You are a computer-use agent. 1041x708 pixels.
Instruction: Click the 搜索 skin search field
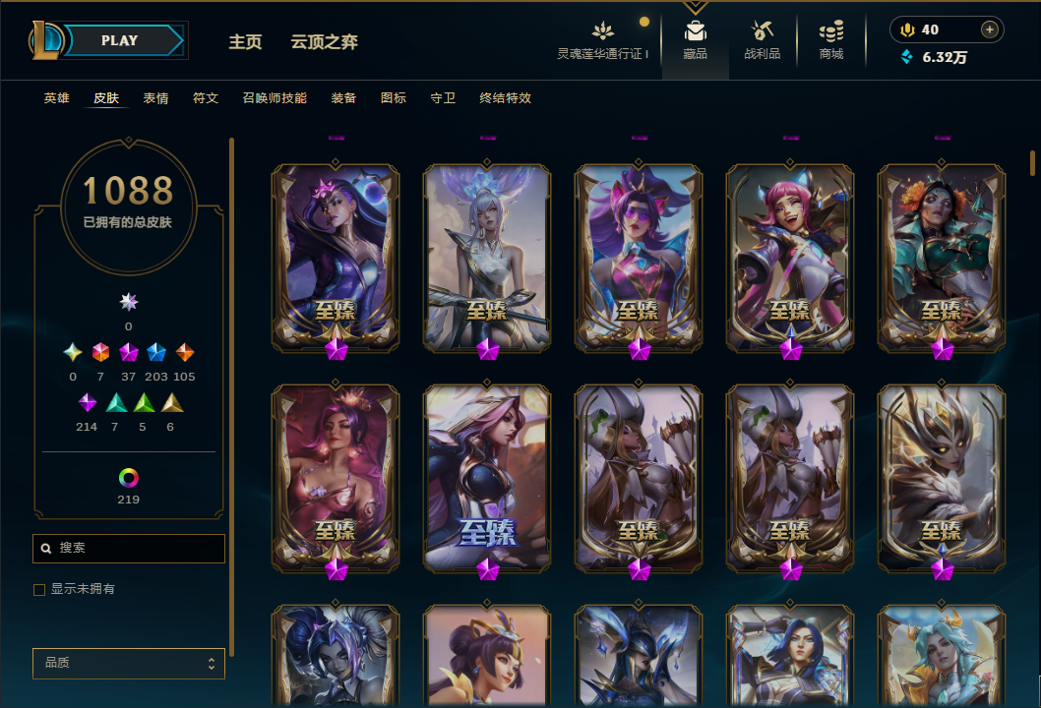click(129, 548)
